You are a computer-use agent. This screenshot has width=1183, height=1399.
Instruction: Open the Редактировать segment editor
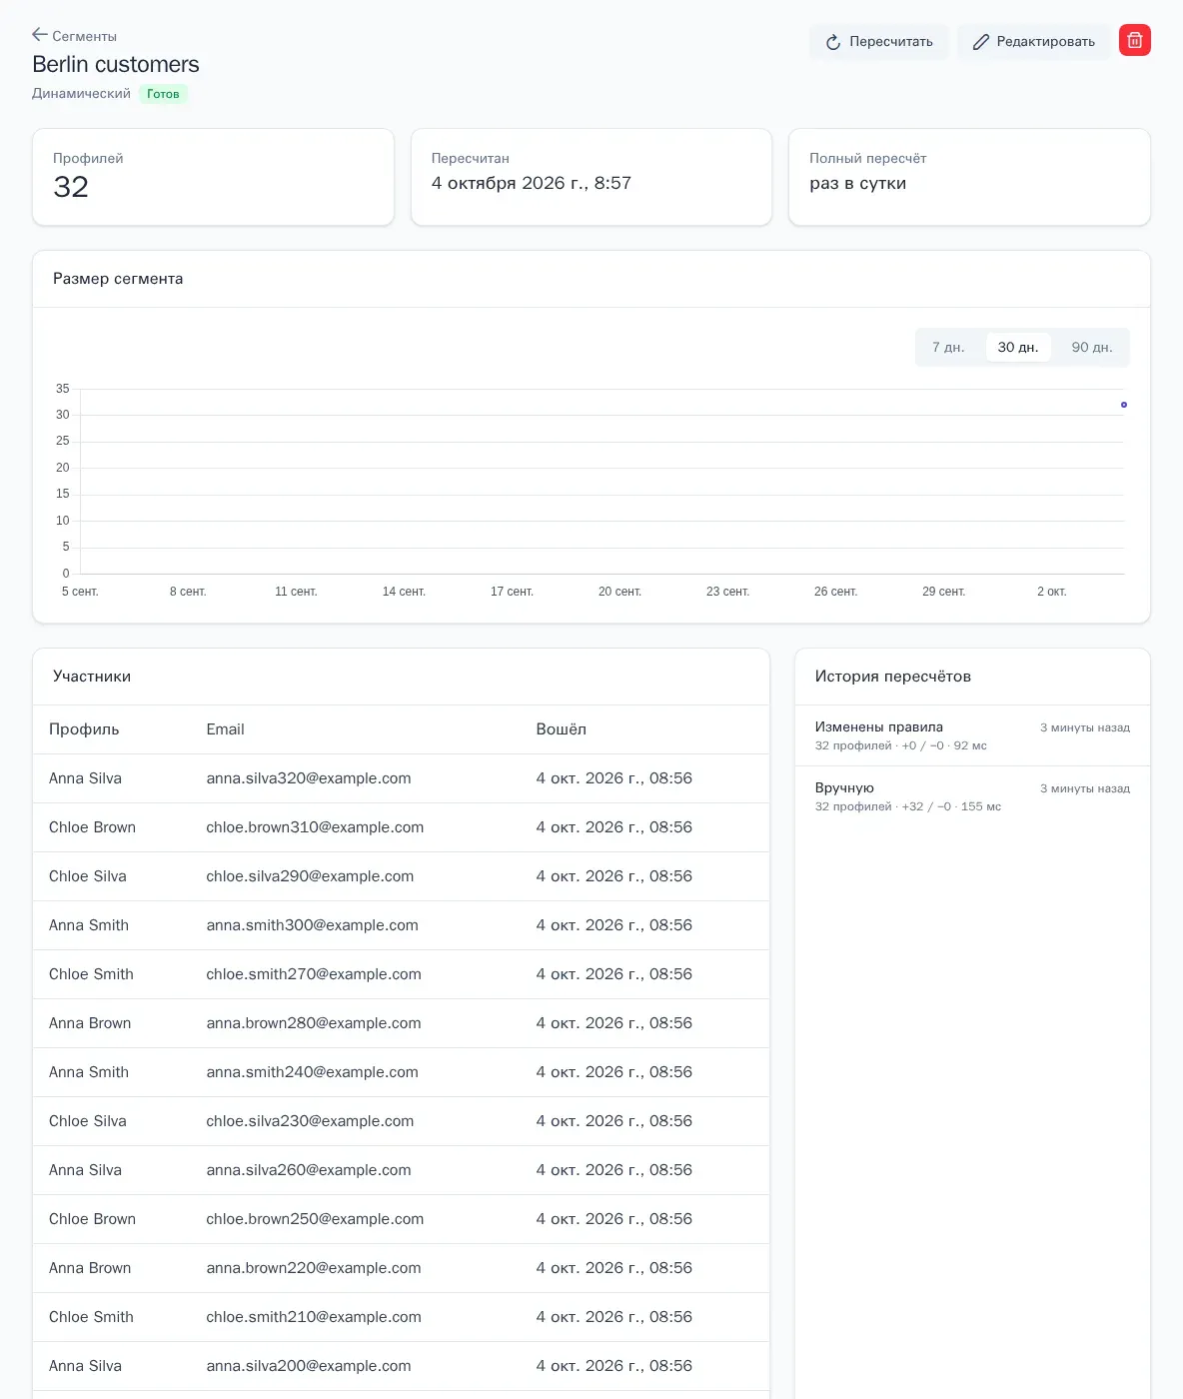click(x=1033, y=42)
